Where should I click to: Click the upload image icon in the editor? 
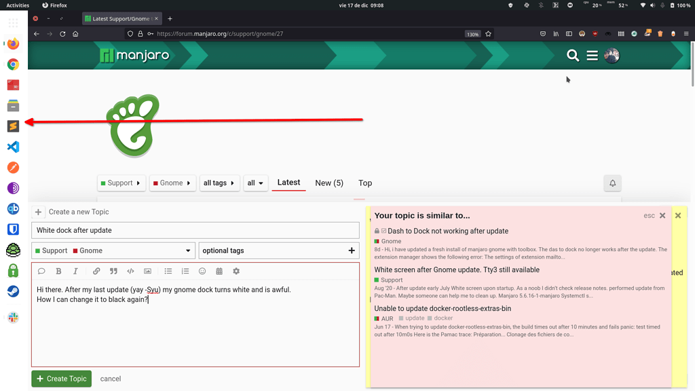pos(147,272)
